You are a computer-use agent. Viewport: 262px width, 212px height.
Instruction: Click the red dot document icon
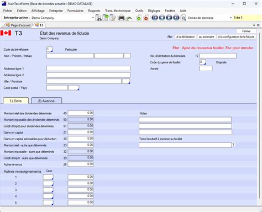(x=146, y=18)
